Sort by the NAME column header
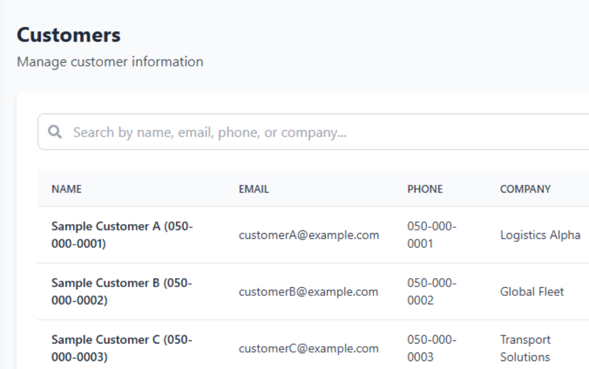The image size is (589, 369). (66, 189)
